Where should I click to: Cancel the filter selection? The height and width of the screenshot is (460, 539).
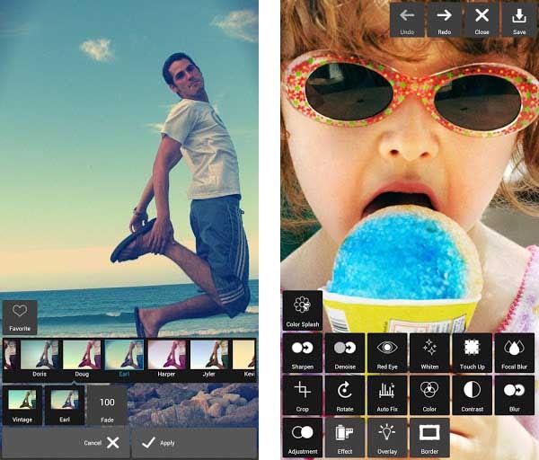(x=101, y=442)
